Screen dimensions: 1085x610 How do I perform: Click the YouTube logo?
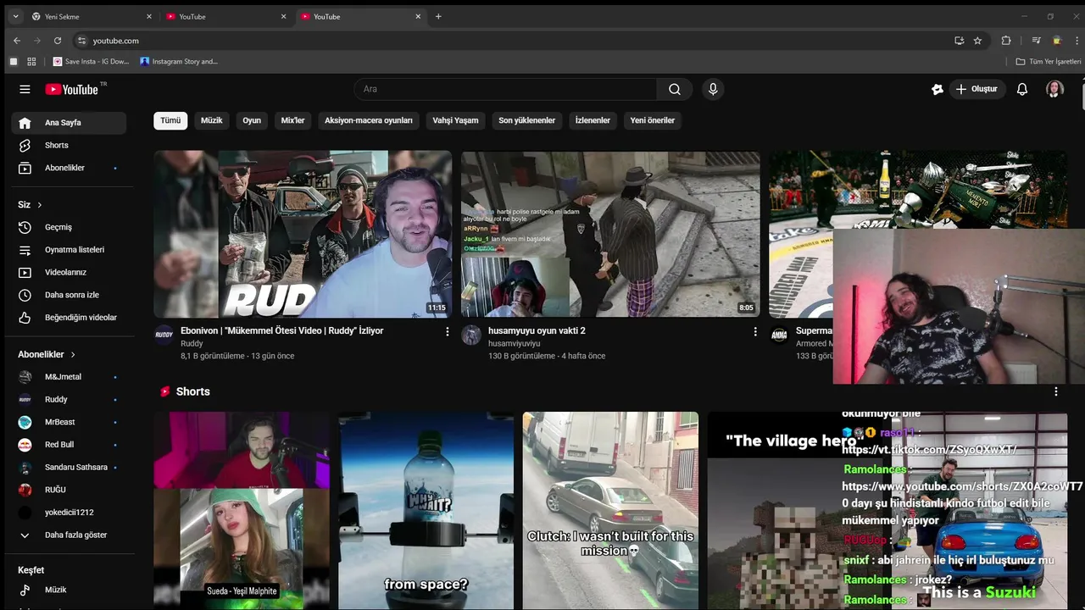(72, 89)
